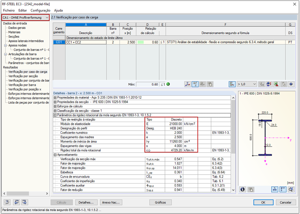Click the 4729.20 rotational stiffness value

coord(174,150)
